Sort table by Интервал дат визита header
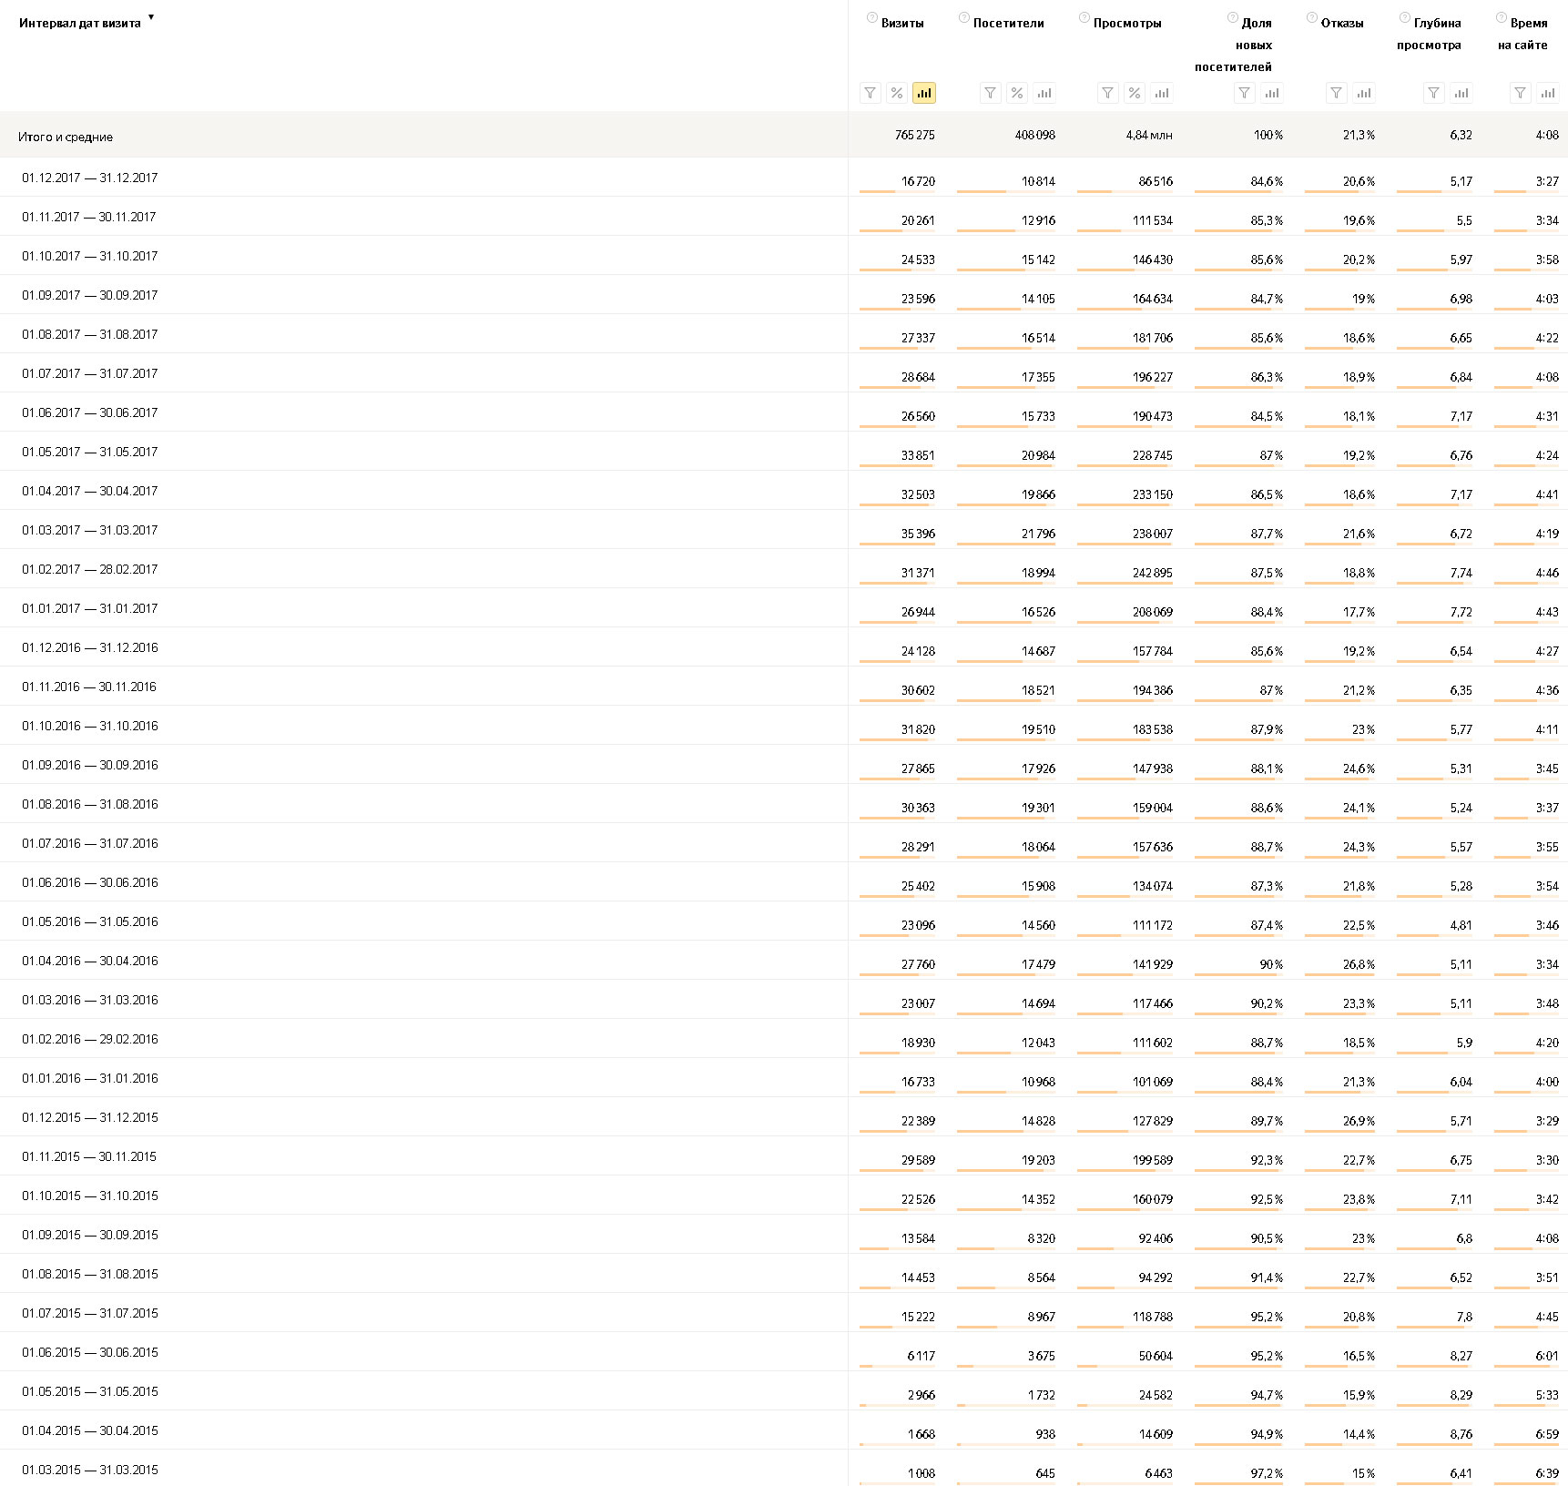The width and height of the screenshot is (1568, 1486). click(x=80, y=24)
